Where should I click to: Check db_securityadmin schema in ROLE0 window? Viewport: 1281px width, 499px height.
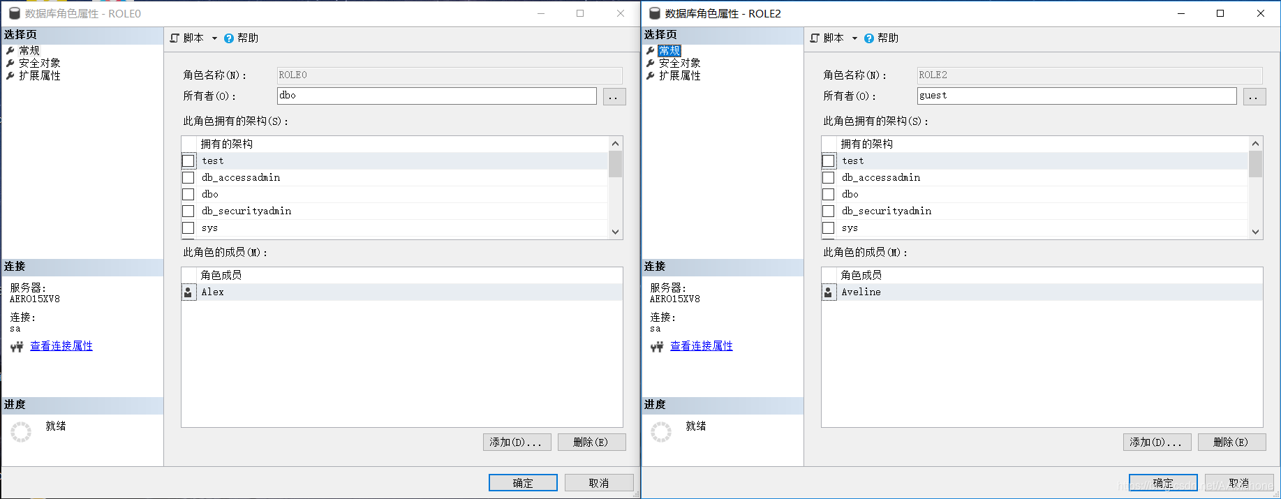[x=188, y=211]
